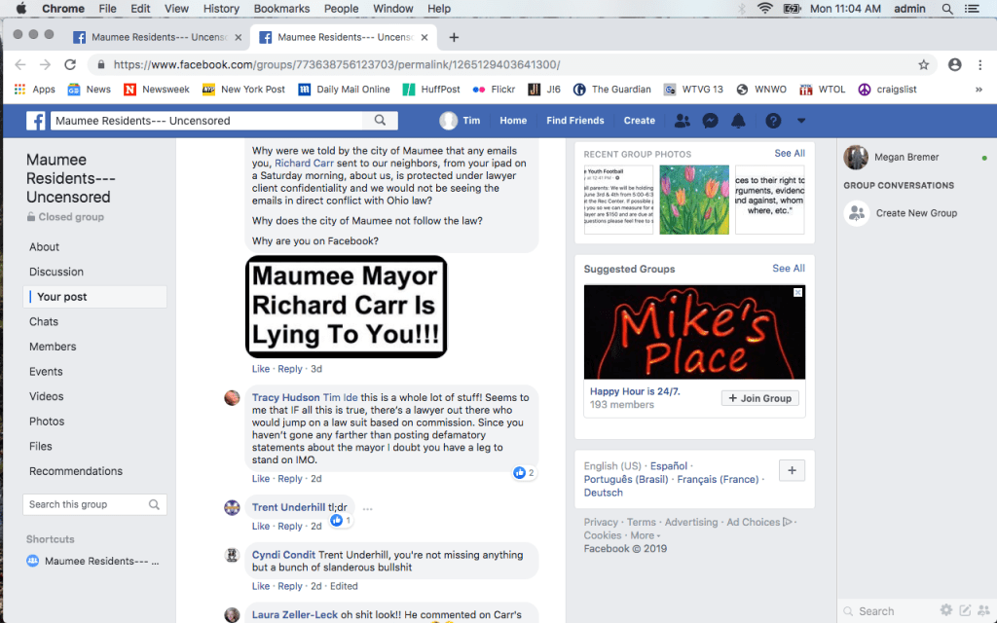Open the Messenger icon in Facebook header
Image resolution: width=997 pixels, height=623 pixels.
pos(711,121)
